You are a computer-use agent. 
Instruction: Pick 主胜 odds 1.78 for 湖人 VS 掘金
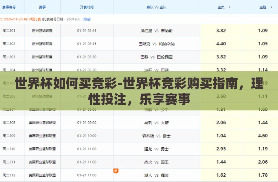click(x=263, y=175)
